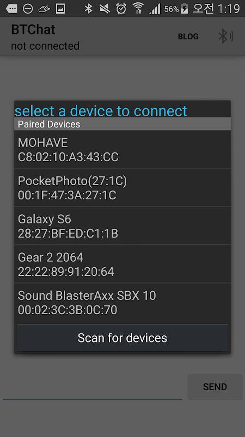This screenshot has width=245, height=437.
Task: Connect to Galaxy S6
Action: 122,226
